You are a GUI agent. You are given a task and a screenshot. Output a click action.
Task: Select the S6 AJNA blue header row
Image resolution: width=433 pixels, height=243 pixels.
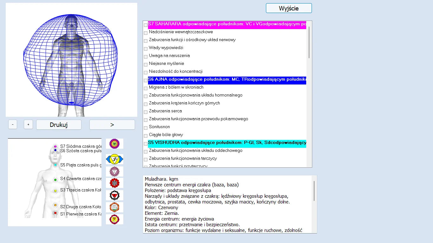pyautogui.click(x=227, y=80)
